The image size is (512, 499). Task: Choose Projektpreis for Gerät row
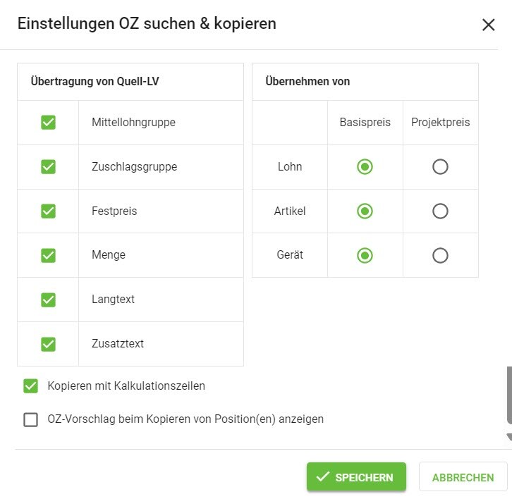point(440,255)
